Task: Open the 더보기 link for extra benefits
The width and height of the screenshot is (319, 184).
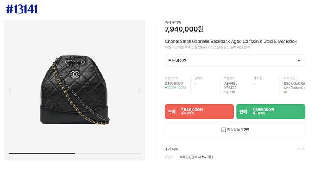Action: pos(301,149)
